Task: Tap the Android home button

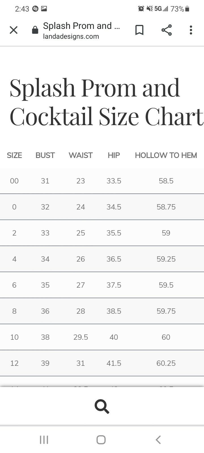Action: 101,440
